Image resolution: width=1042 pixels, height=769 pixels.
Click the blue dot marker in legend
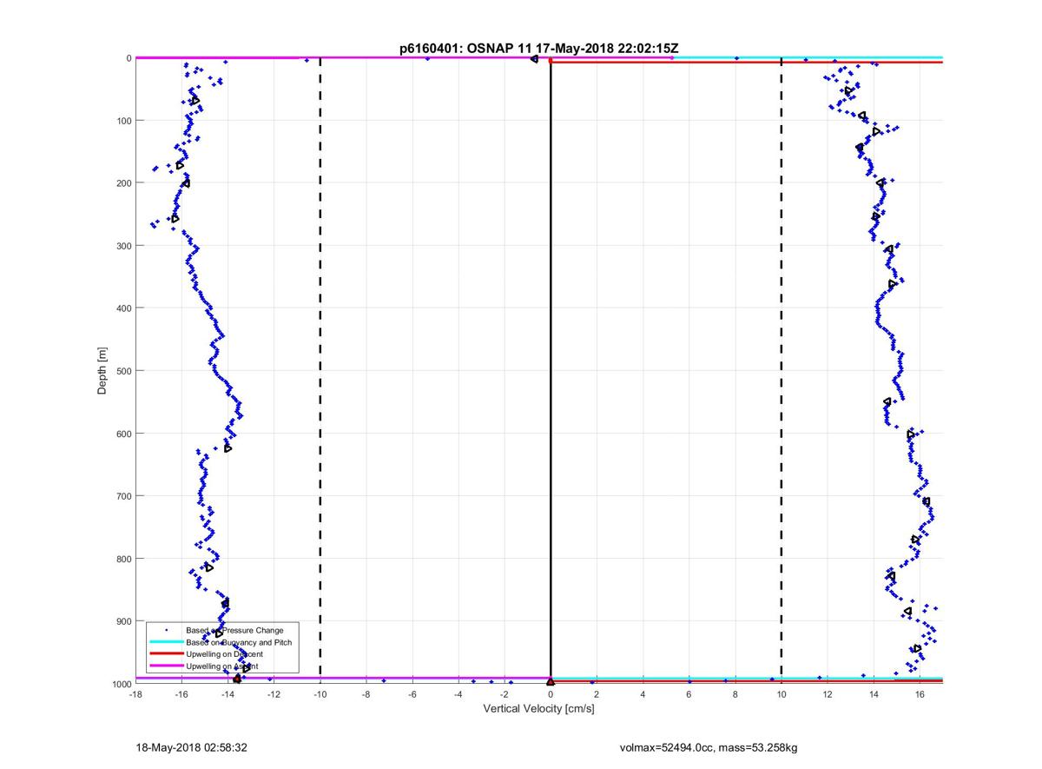[x=166, y=629]
